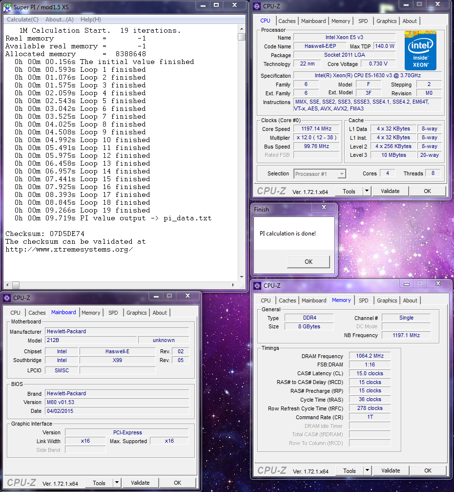Expand Processor #1 selection dropdown
Viewport: 454px width, 492px height.
click(342, 174)
